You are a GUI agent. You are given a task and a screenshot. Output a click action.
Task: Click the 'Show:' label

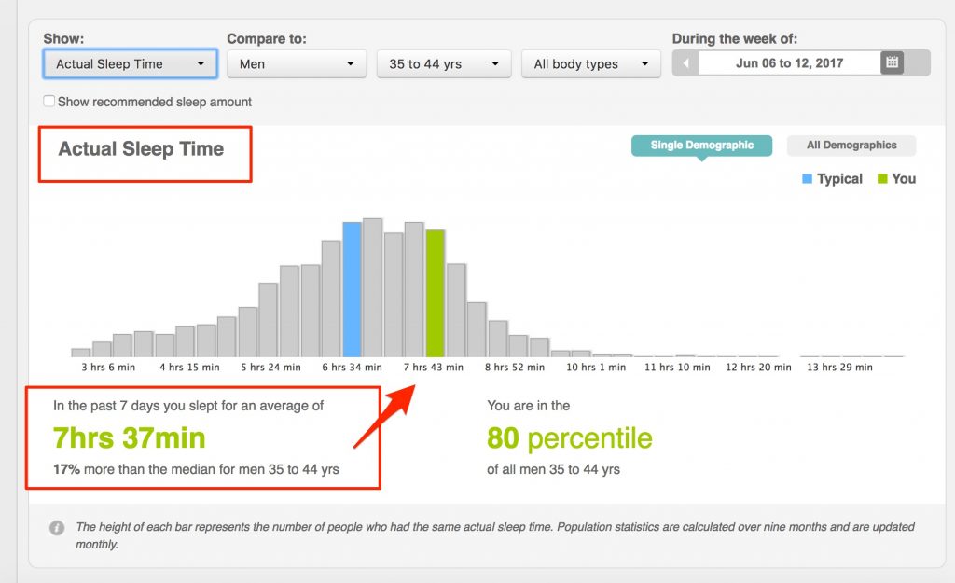pyautogui.click(x=63, y=39)
